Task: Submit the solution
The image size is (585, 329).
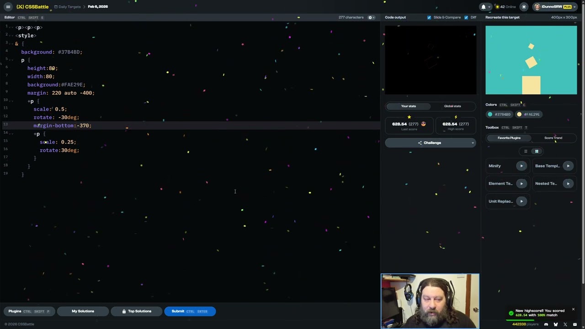Action: point(190,311)
